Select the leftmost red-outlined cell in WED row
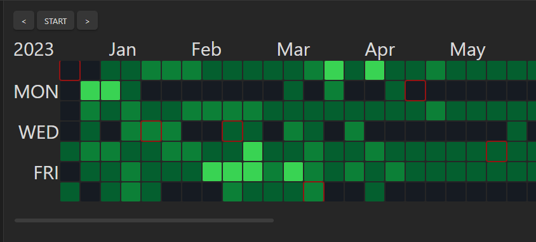The image size is (536, 242). (151, 131)
